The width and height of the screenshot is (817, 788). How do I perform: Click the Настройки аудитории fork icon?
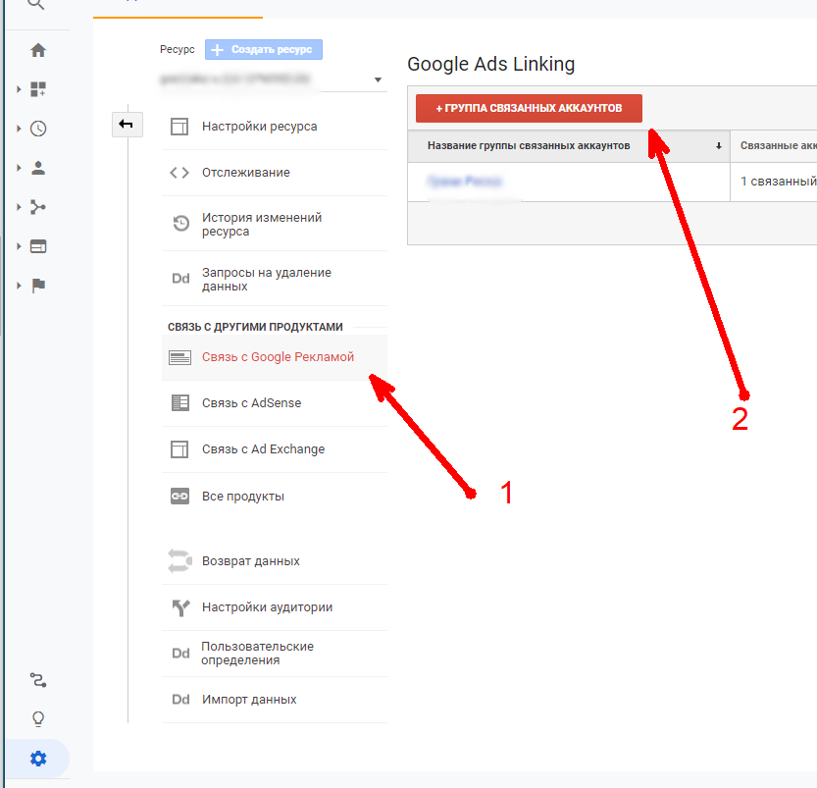point(180,607)
